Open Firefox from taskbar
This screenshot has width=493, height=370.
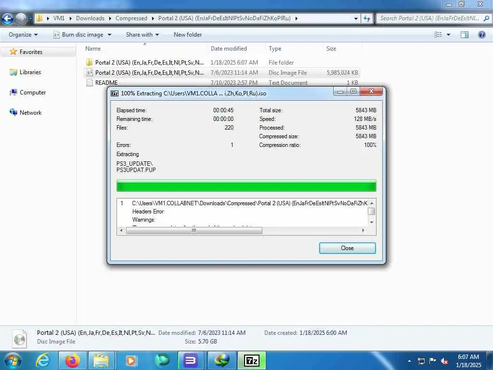point(72,360)
